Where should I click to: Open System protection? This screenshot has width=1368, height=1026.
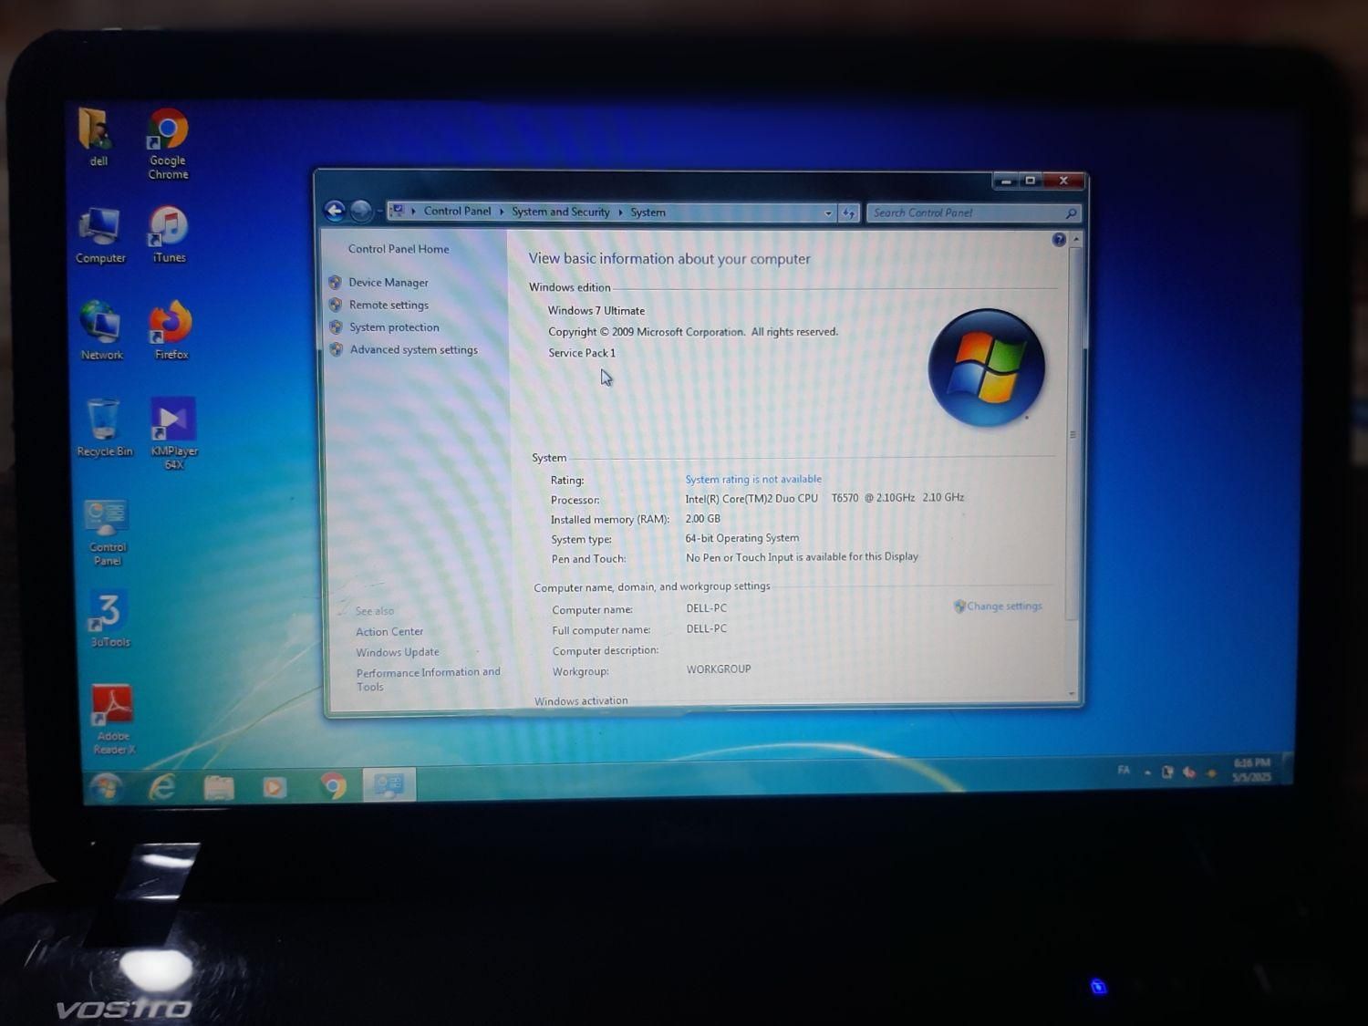coord(394,327)
